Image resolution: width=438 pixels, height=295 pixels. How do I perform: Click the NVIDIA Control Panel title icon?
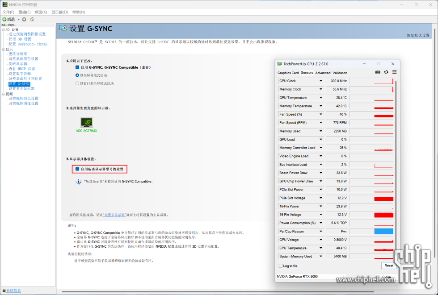pyautogui.click(x=5, y=4)
